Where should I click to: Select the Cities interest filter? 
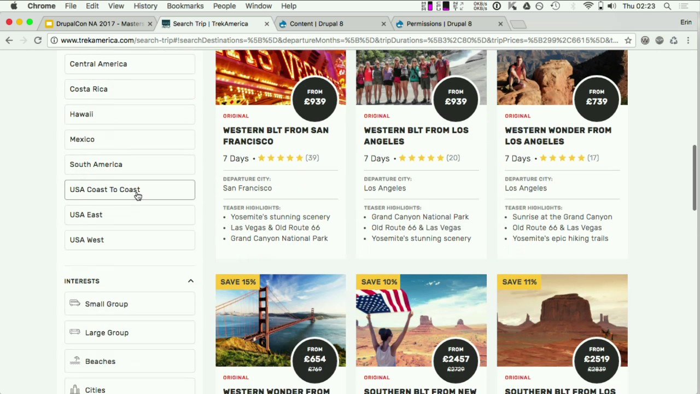pyautogui.click(x=130, y=387)
